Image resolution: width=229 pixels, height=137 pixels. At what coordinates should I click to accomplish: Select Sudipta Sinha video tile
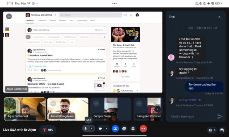point(111,109)
